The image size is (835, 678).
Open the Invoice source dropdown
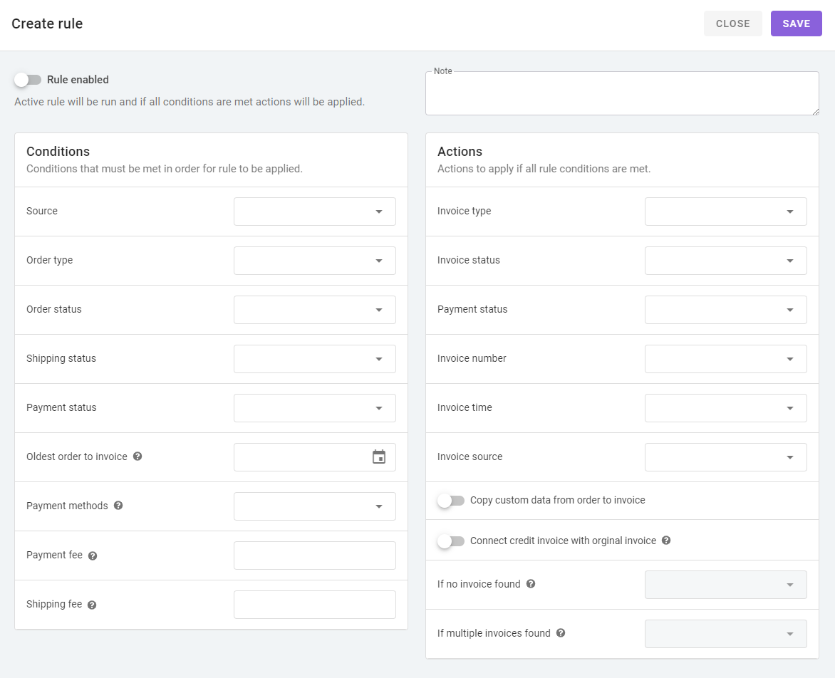[726, 457]
